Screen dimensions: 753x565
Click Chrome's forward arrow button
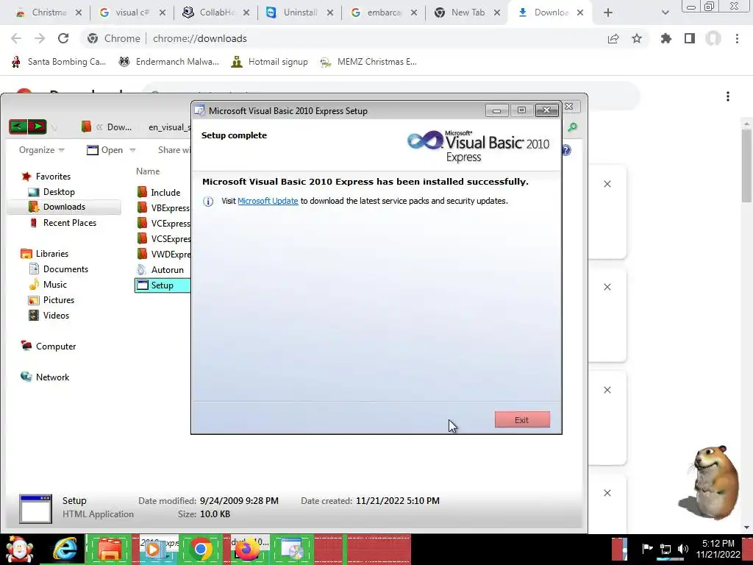click(40, 38)
